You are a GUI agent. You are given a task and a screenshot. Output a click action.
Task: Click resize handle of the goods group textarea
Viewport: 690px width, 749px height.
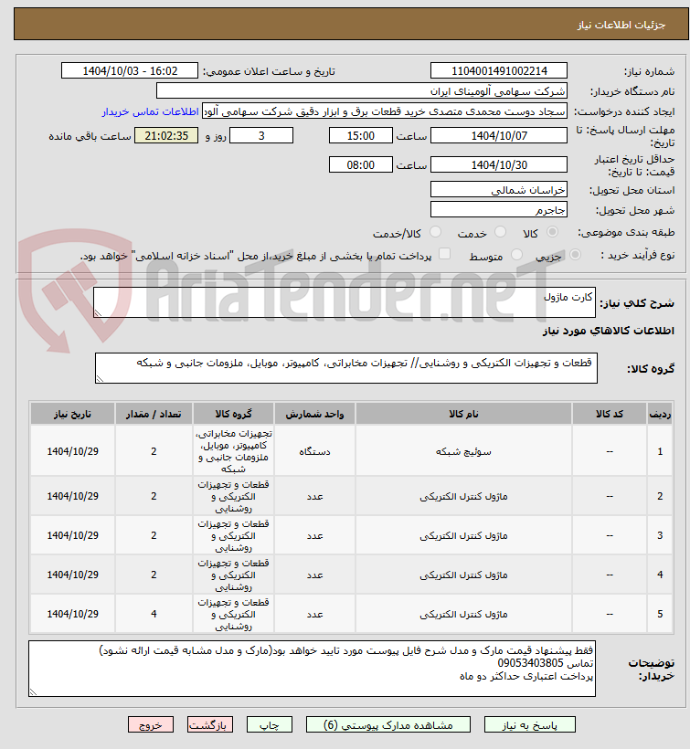[100, 379]
